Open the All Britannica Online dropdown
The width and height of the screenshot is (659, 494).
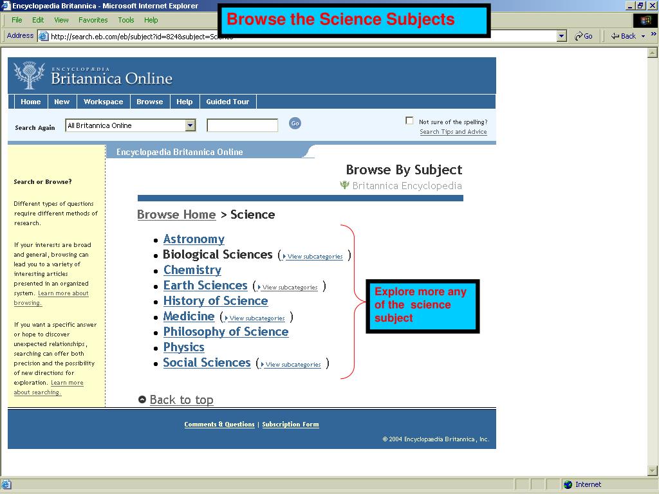pos(190,125)
